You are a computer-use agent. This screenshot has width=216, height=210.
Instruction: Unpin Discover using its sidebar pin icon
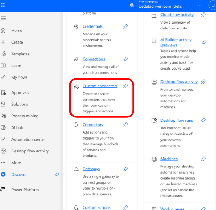57,174
